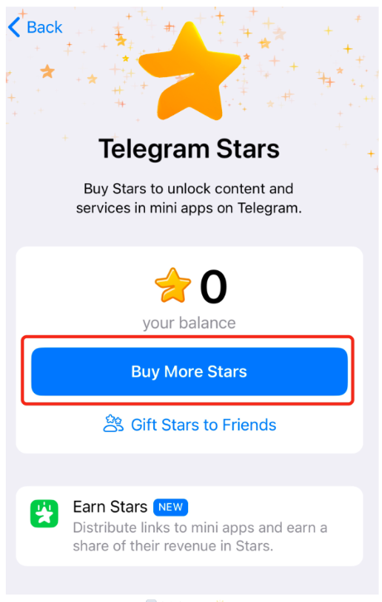Image resolution: width=382 pixels, height=602 pixels.
Task: Tap the 'share of their revenue' line
Action: pos(173,546)
